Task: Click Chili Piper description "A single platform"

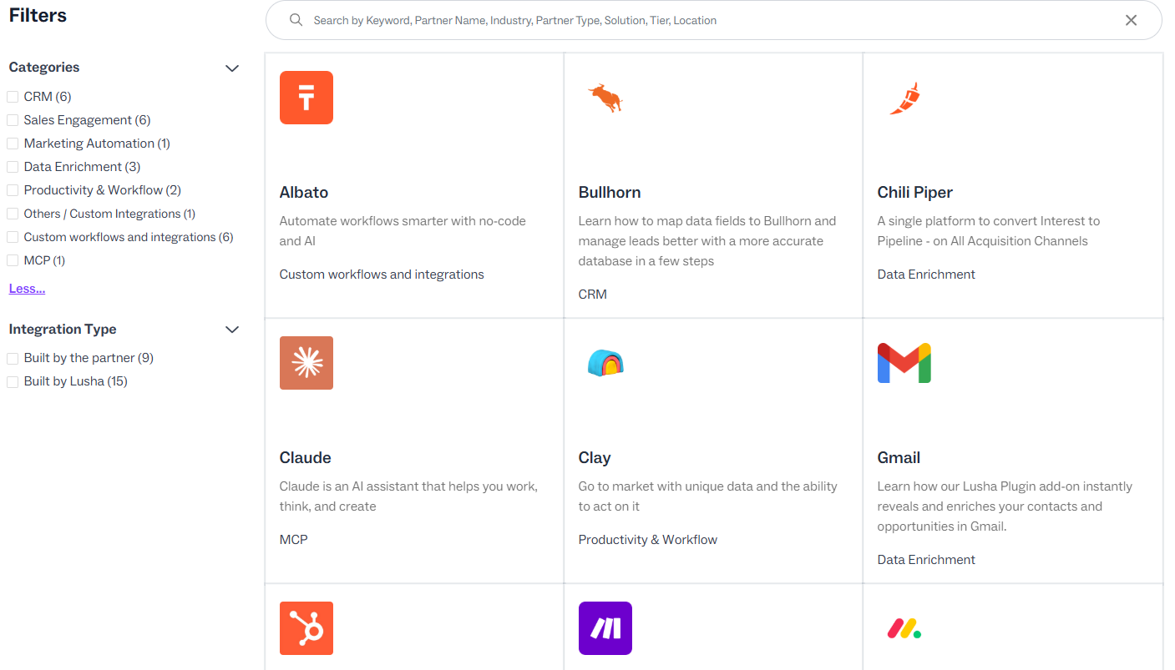Action: (x=989, y=231)
